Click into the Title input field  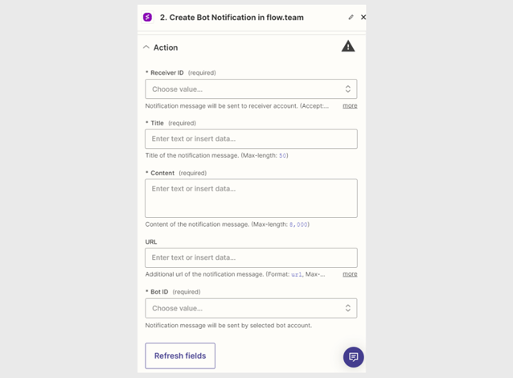[251, 138]
